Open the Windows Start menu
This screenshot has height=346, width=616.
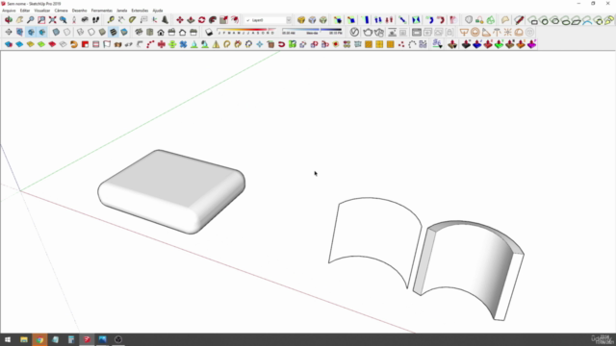8,339
